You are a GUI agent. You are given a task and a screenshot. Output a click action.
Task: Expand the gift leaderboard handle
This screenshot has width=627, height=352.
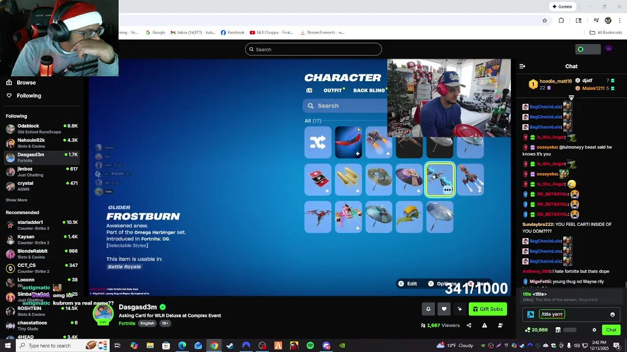point(571,98)
